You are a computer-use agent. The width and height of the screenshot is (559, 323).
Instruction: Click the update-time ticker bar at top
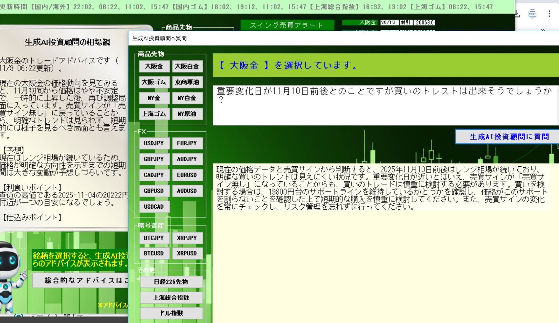click(x=257, y=7)
